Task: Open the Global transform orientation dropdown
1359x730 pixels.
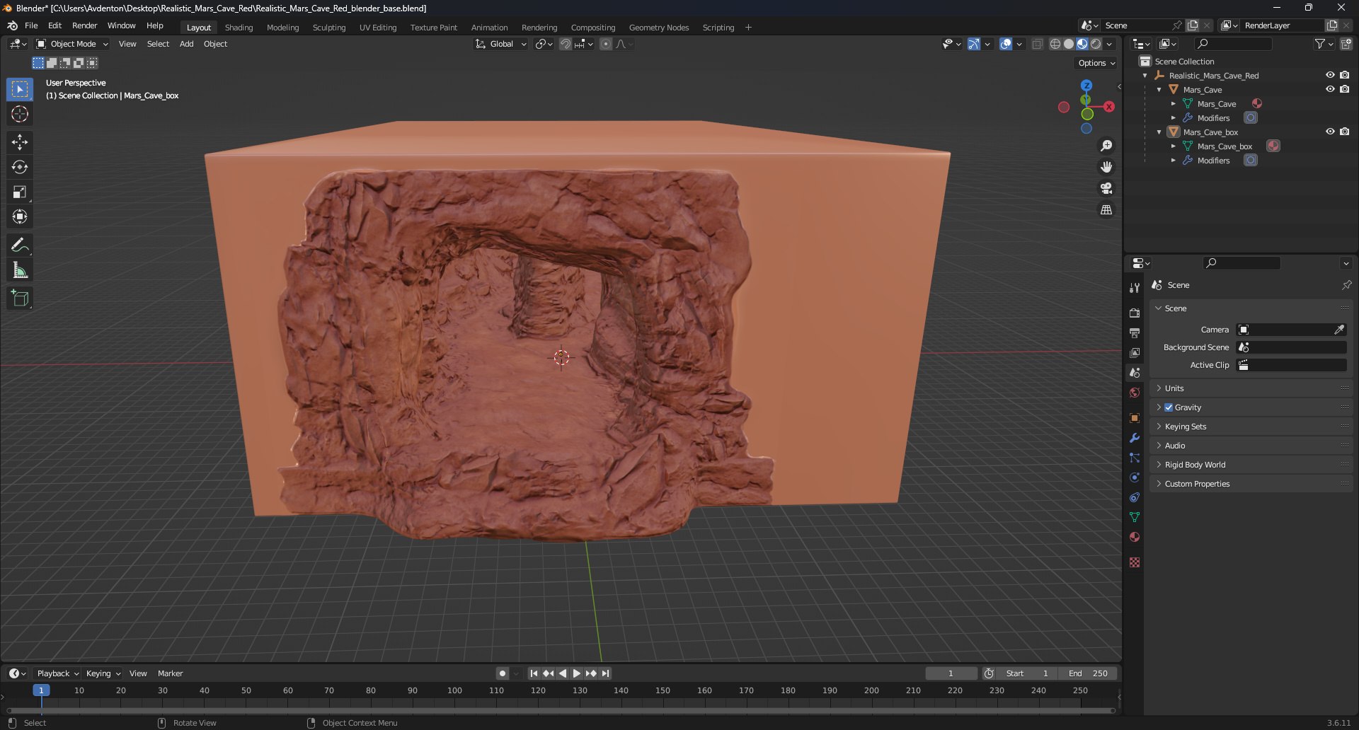Action: (500, 44)
